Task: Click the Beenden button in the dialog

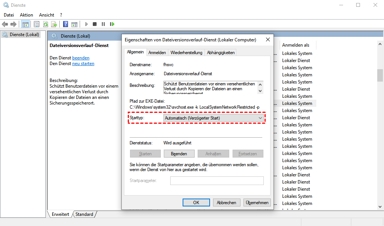Action: (178, 154)
